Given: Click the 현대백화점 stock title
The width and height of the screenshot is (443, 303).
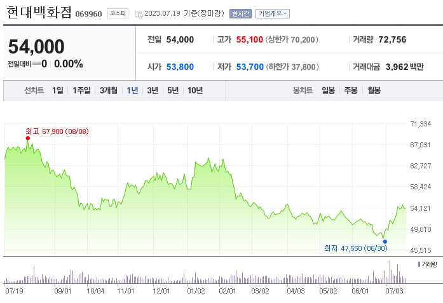Looking at the screenshot, I should (39, 13).
